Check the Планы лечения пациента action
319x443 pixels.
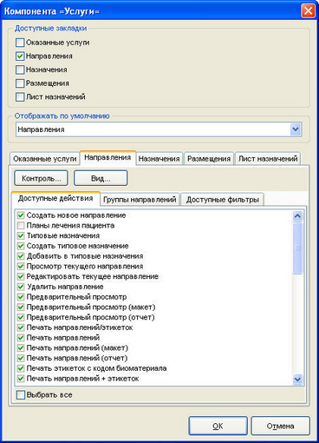coord(21,225)
